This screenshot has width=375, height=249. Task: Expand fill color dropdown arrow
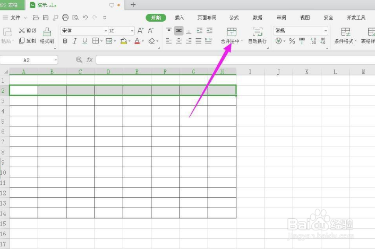(130, 41)
